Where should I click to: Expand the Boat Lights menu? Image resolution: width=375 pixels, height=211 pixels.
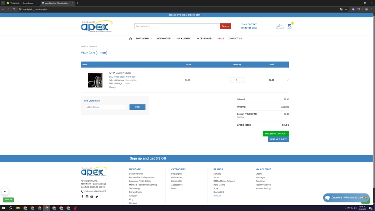143,38
